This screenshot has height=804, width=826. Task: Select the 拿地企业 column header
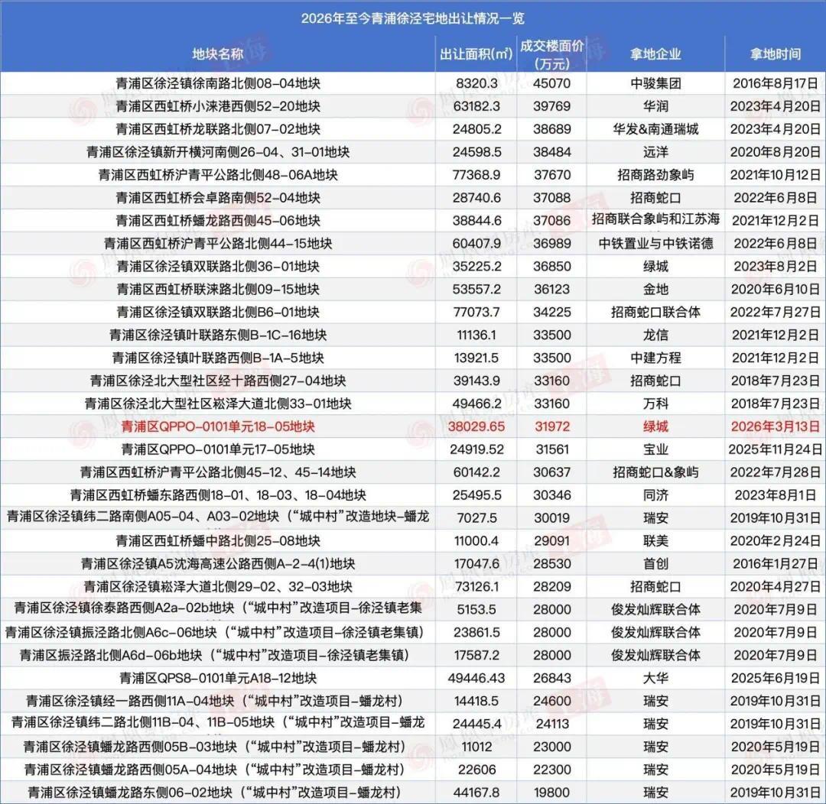[x=658, y=53]
